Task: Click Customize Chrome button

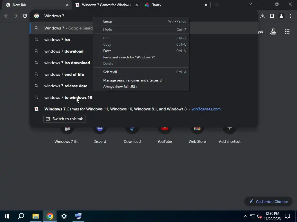Action: pos(268,201)
